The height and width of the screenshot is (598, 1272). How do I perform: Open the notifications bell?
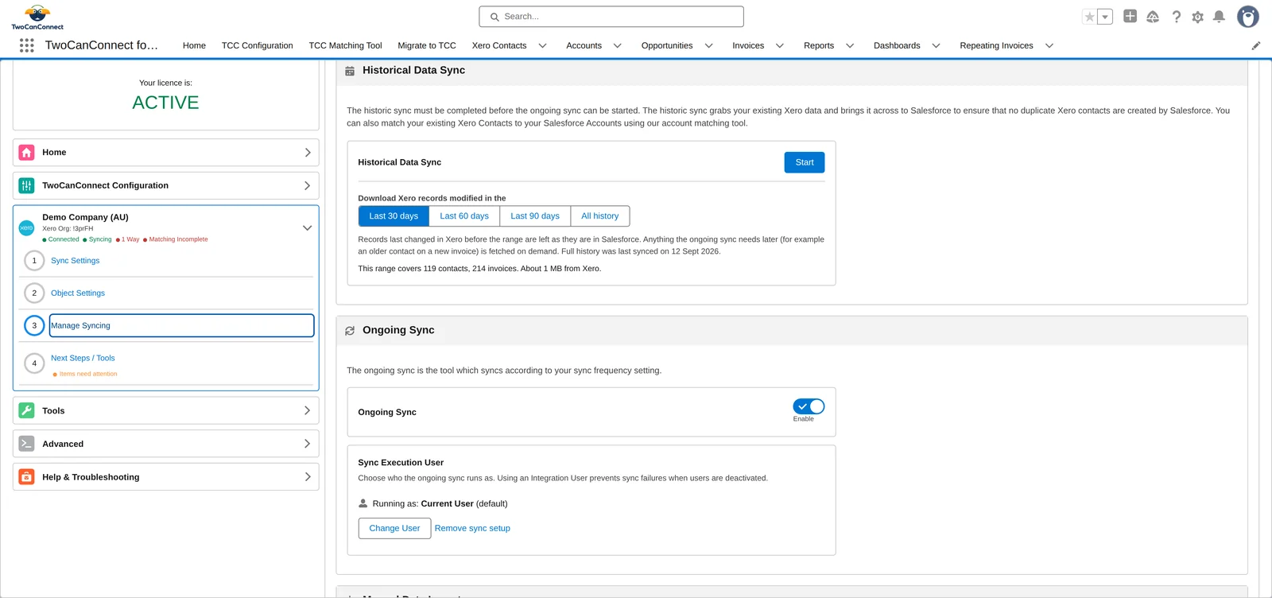1219,17
